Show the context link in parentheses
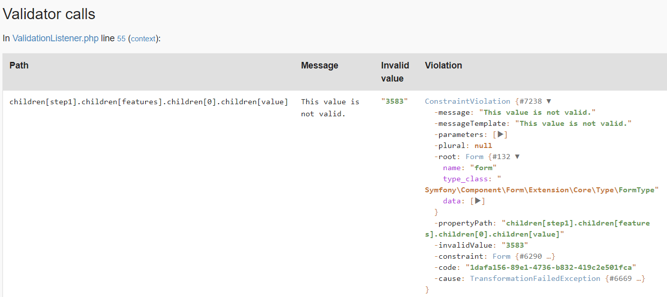 pyautogui.click(x=143, y=39)
